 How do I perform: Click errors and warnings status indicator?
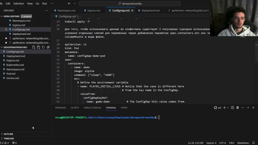click(x=4, y=143)
